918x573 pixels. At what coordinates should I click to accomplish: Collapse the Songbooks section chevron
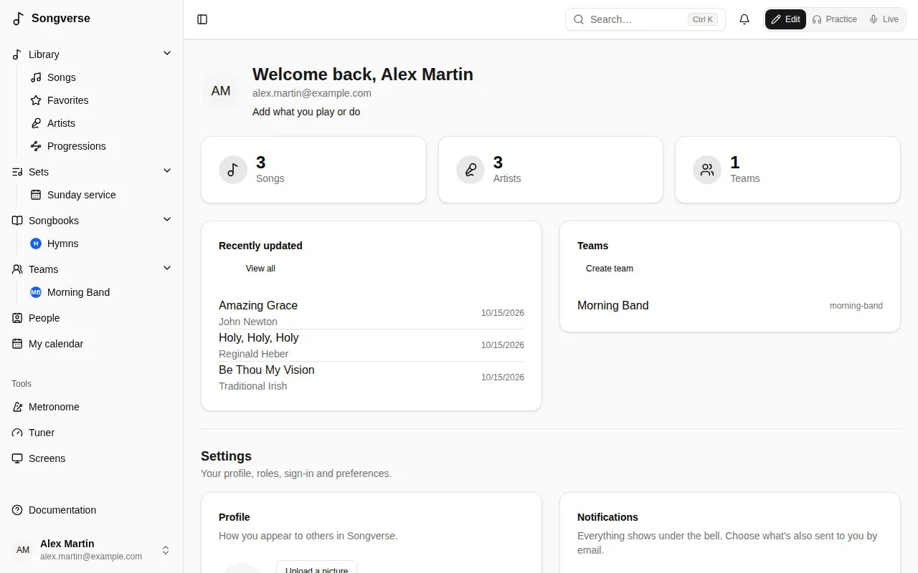point(167,220)
